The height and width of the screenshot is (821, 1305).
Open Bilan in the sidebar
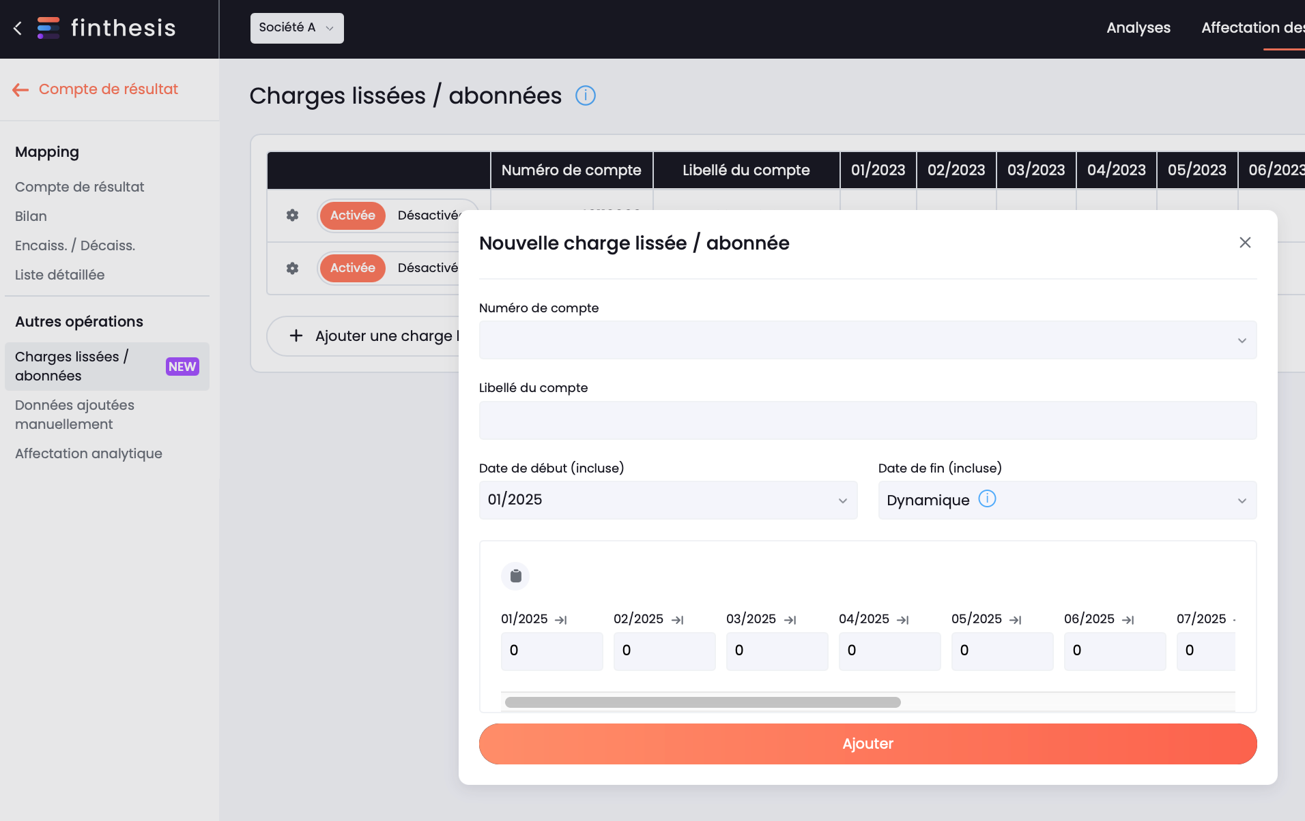pyautogui.click(x=31, y=216)
